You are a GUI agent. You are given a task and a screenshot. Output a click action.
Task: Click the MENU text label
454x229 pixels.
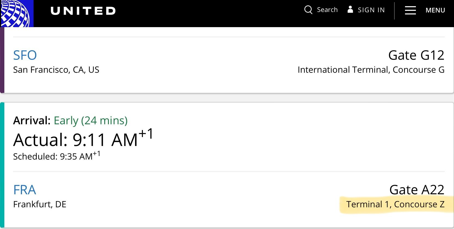(435, 10)
